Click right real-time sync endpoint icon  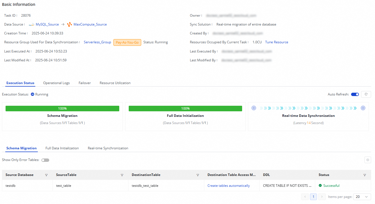tap(363, 108)
